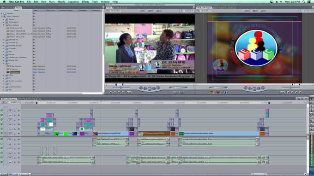Click the Viewer jog wheel
The image size is (314, 176).
point(178,88)
